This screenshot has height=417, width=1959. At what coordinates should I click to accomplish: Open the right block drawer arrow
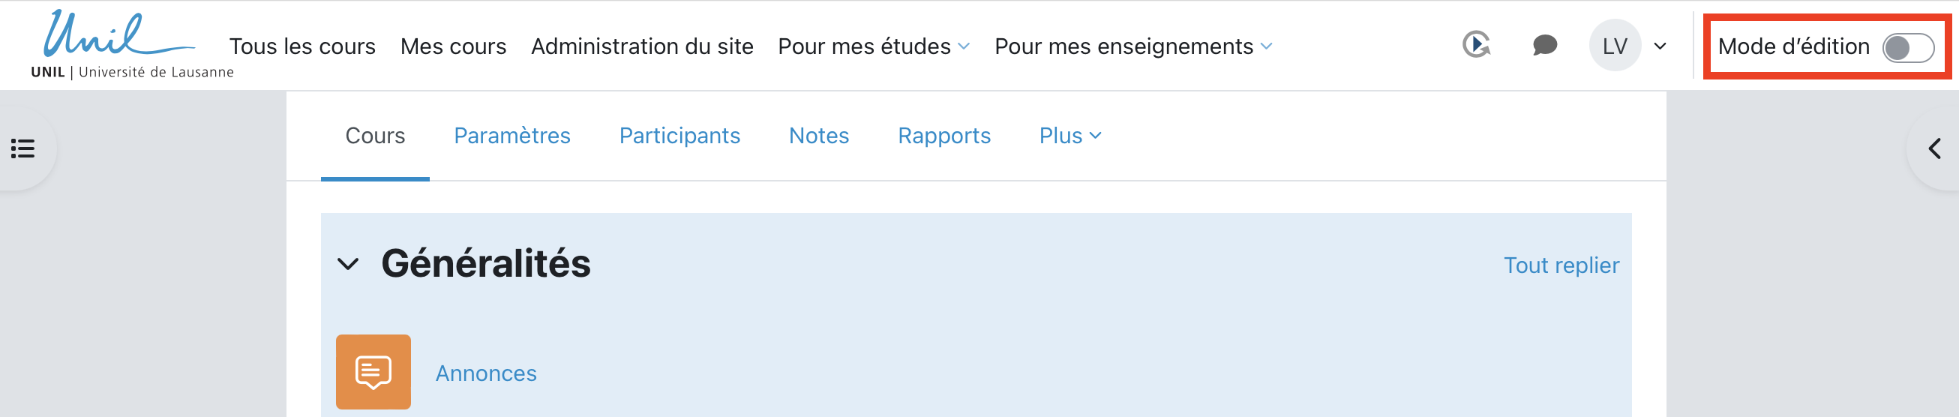point(1935,148)
